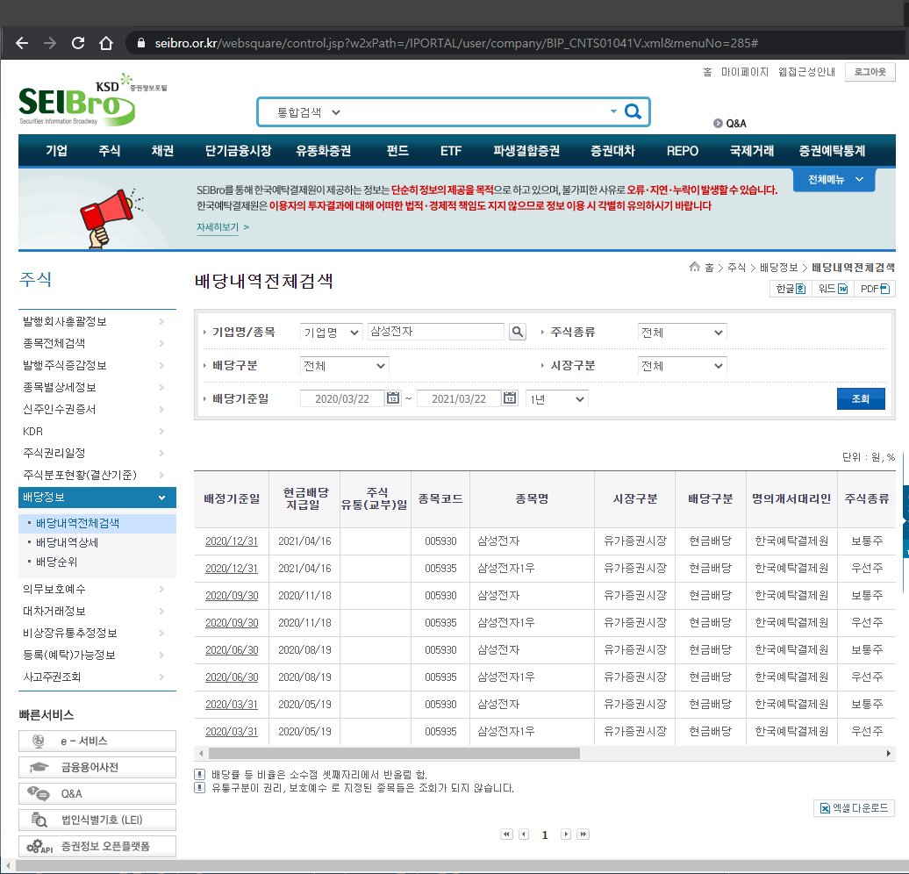909x874 pixels.
Task: Open the browser home page icon
Action: [x=105, y=43]
